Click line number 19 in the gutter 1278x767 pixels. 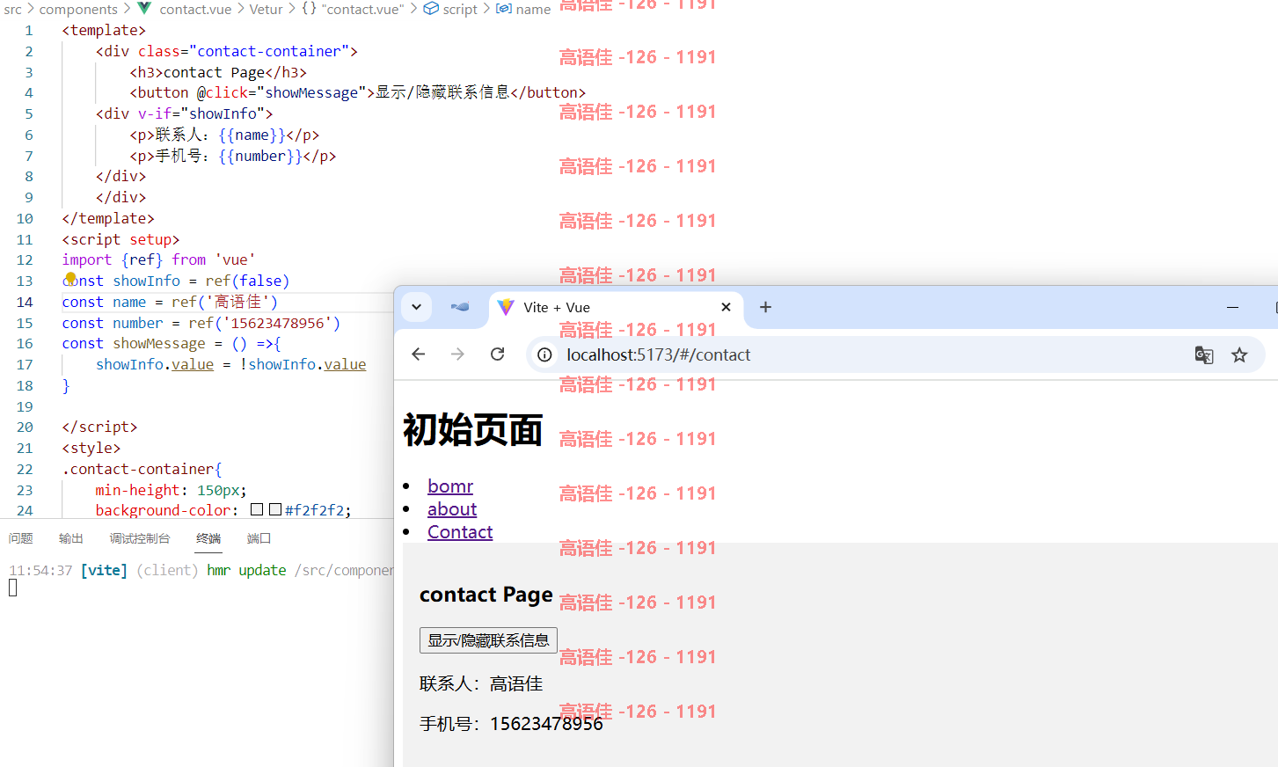point(25,406)
